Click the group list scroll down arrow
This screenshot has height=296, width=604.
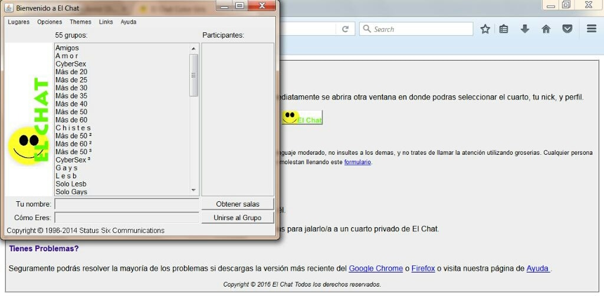(193, 190)
